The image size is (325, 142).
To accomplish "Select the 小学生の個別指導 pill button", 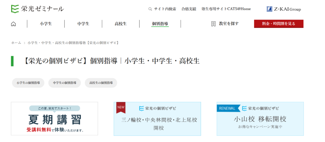I will tap(28, 83).
